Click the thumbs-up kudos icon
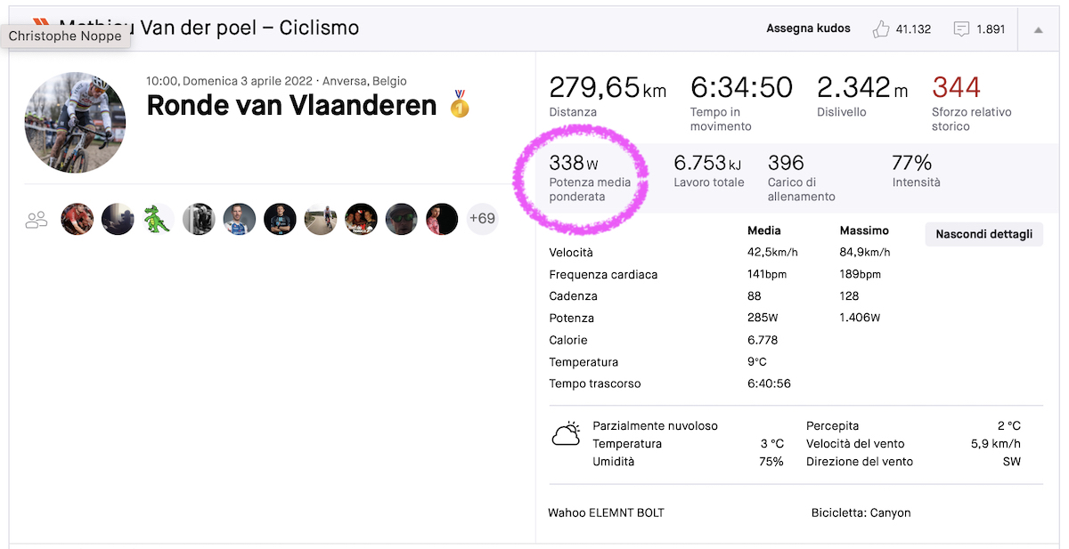The image size is (1069, 549). point(881,28)
